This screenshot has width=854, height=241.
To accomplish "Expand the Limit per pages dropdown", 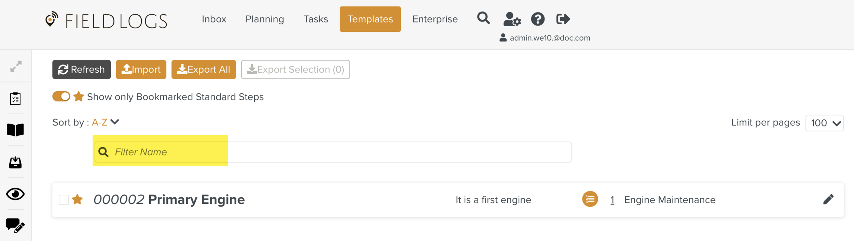I will point(824,123).
